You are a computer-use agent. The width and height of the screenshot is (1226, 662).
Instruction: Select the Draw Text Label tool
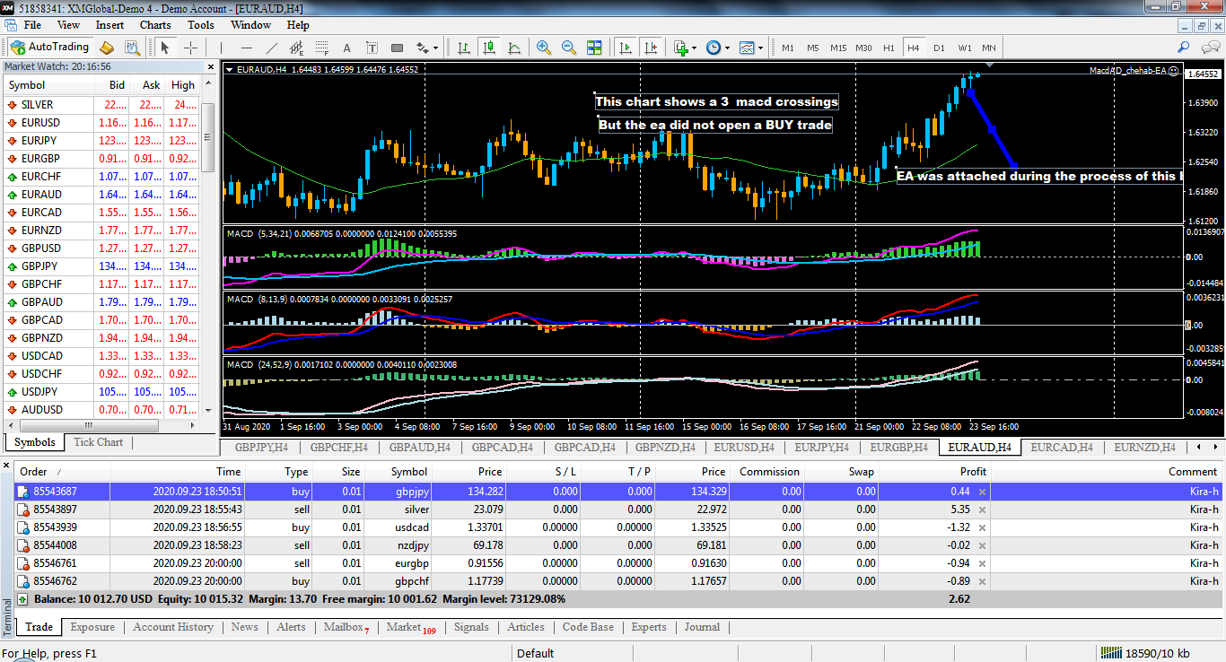[x=372, y=48]
